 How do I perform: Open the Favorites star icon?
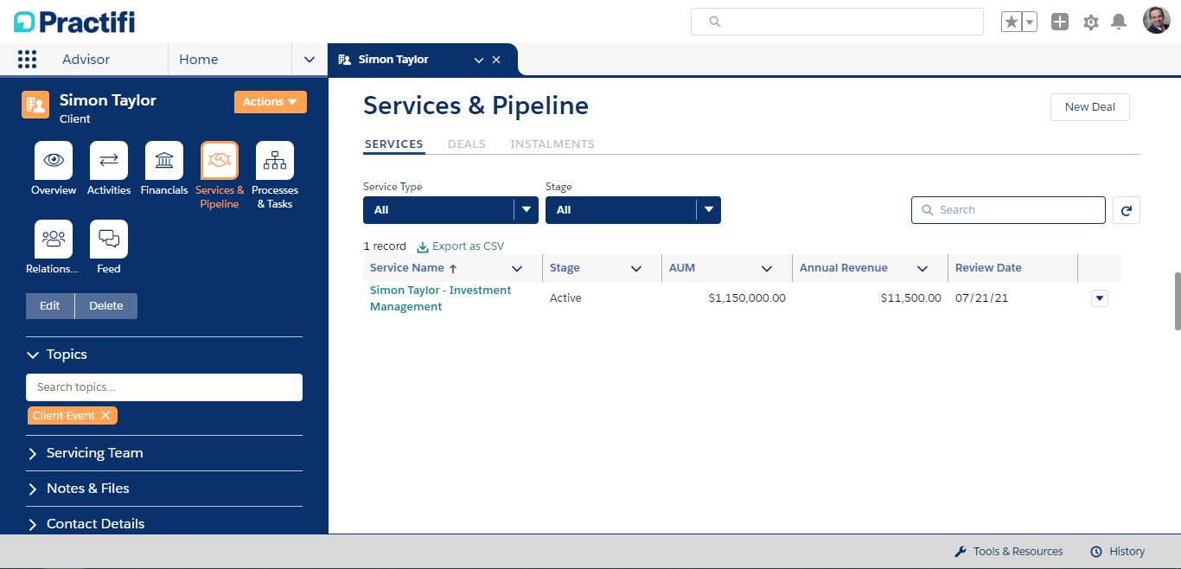click(x=1012, y=22)
